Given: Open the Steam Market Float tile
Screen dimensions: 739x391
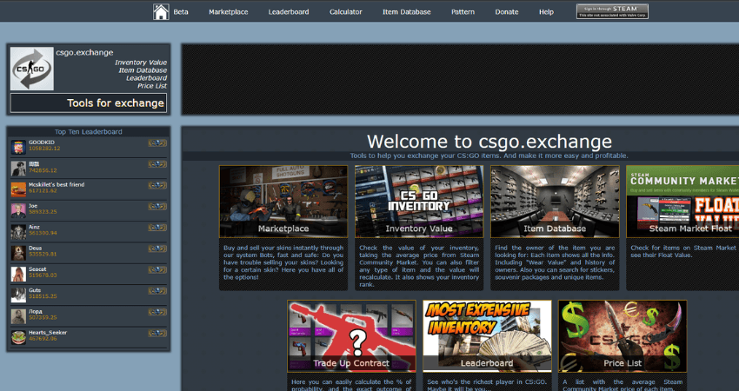Looking at the screenshot, I should (x=682, y=202).
